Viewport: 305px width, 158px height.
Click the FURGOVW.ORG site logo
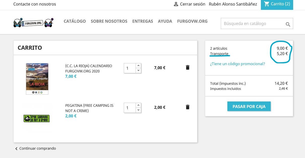coord(33,23)
